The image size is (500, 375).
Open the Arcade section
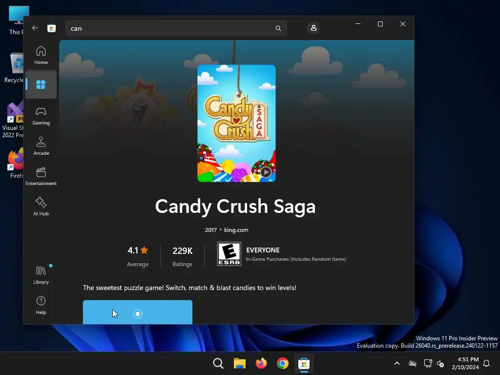coord(41,146)
